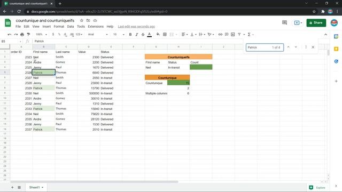The image size is (342, 192).
Task: Decrease decimal places
Action: 65,34
